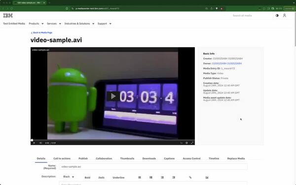Click the first list formatting icon
Image resolution: width=296 pixels, height=185 pixels.
140,177
